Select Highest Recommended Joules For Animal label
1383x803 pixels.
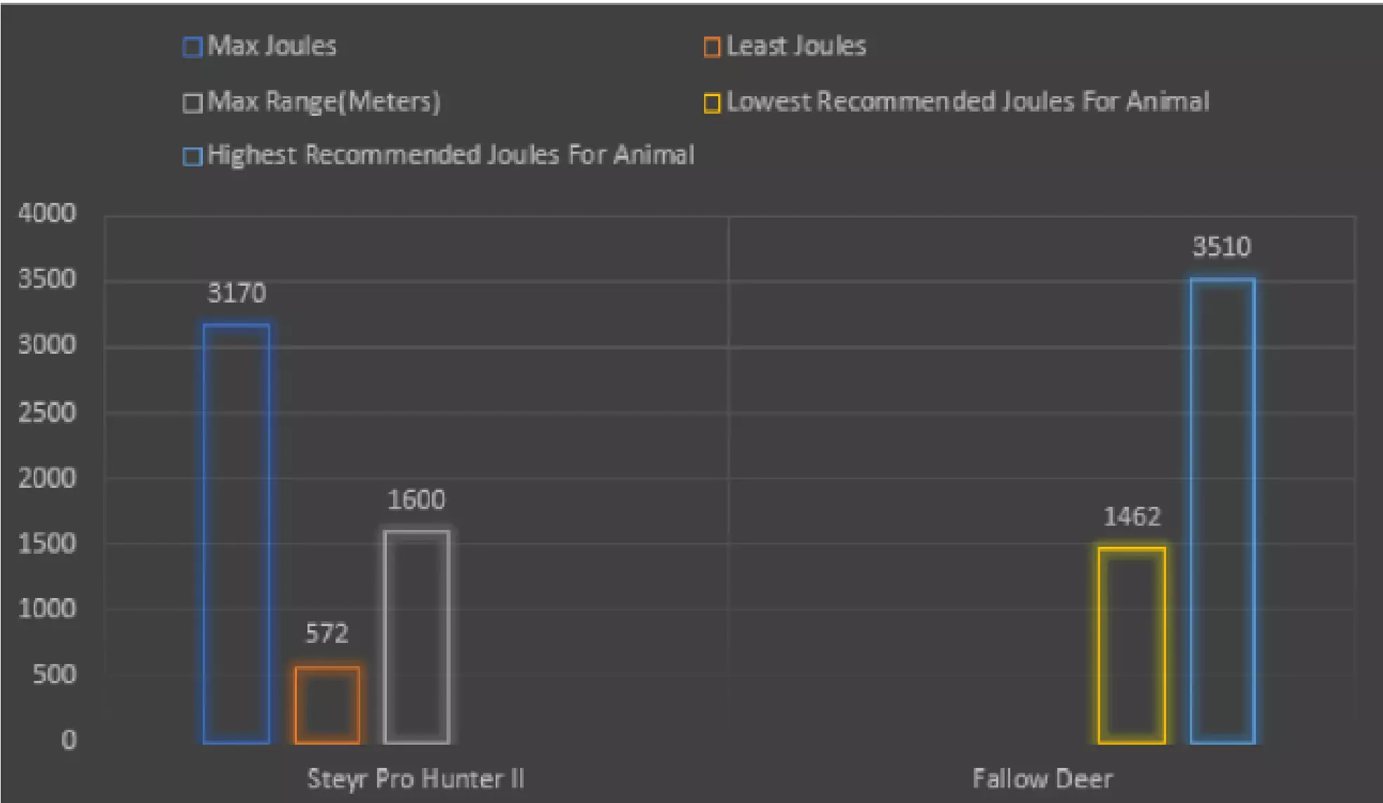451,155
